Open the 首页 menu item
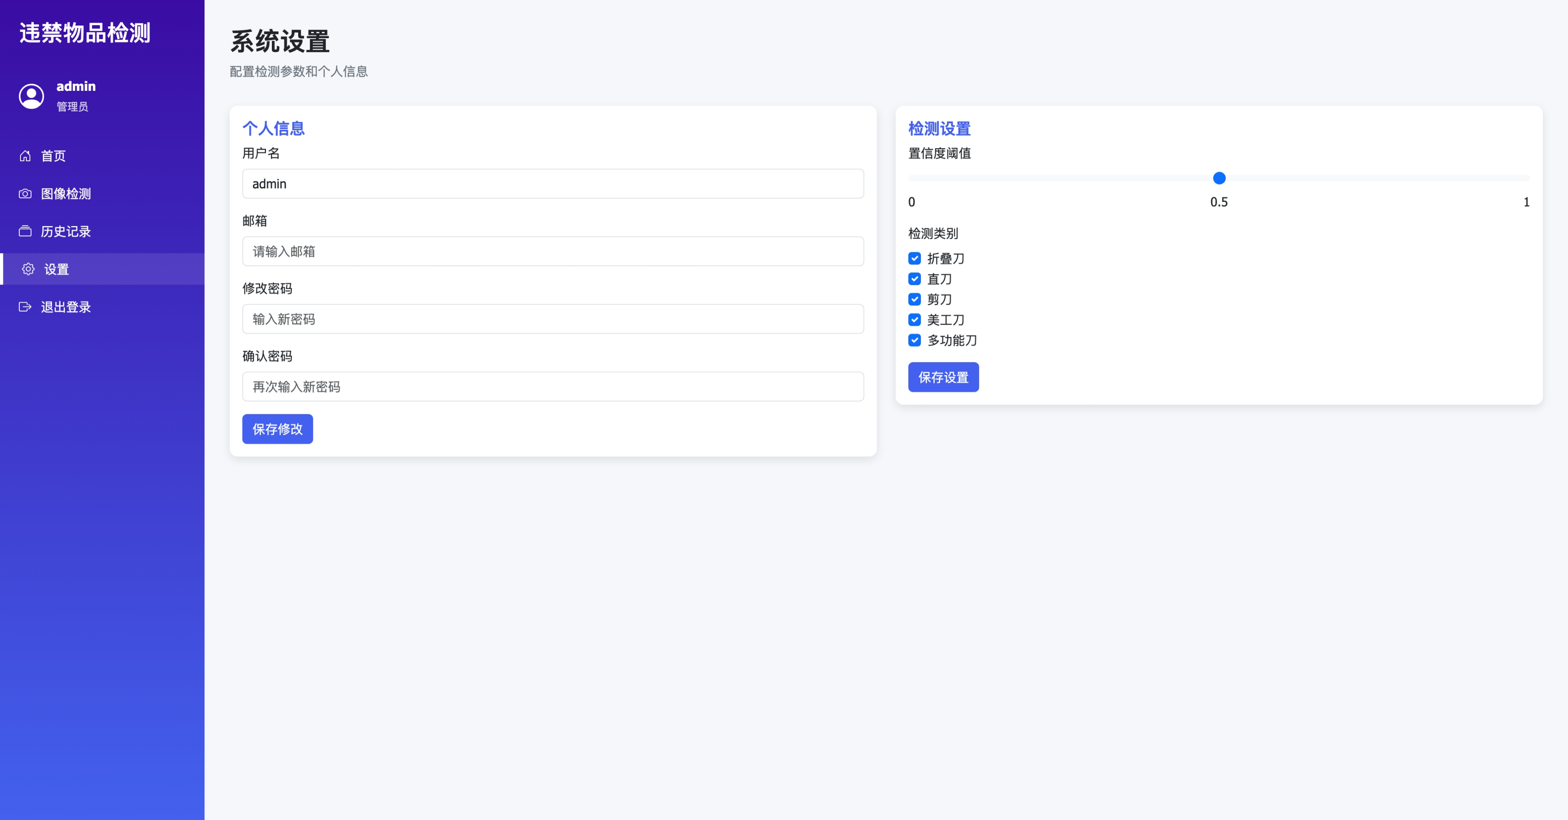The width and height of the screenshot is (1568, 820). click(53, 156)
